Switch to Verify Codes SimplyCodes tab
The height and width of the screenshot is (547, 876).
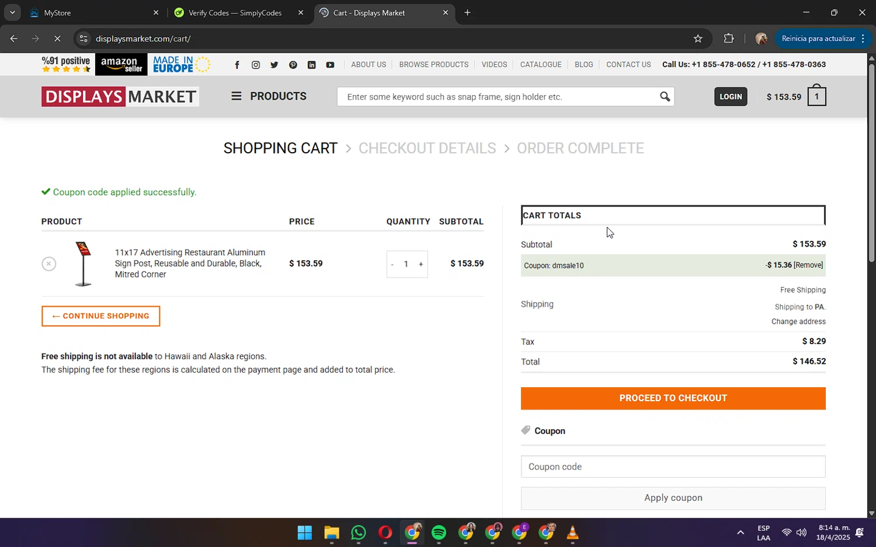[239, 13]
